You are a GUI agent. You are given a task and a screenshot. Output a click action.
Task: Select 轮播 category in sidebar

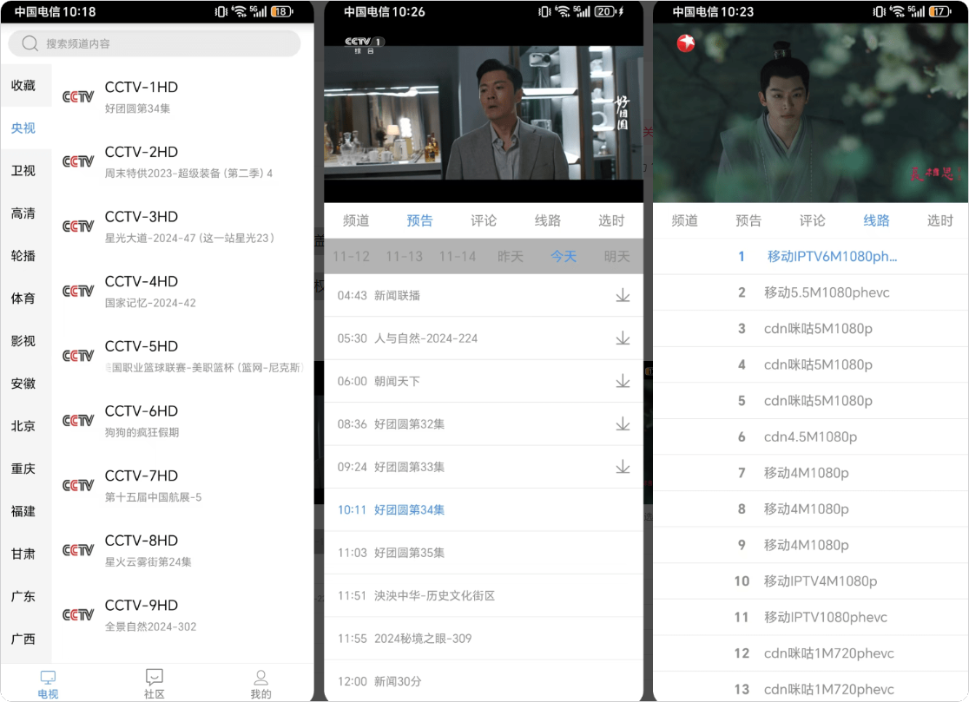[23, 256]
